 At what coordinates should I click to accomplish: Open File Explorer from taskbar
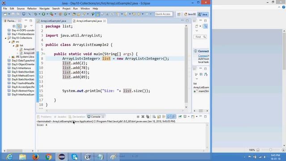[x=22, y=157]
